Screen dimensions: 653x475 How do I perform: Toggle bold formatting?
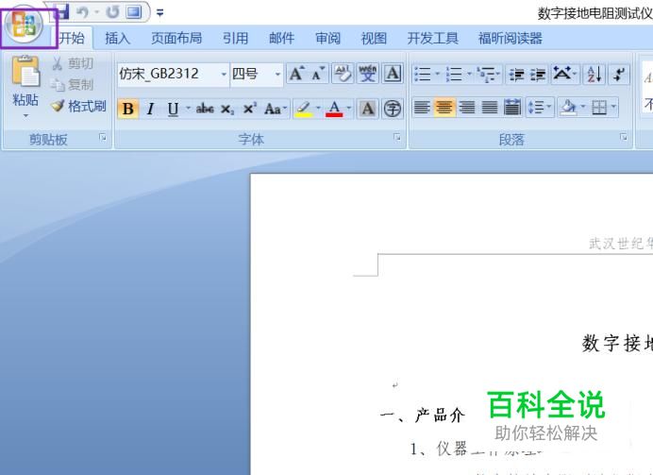128,109
